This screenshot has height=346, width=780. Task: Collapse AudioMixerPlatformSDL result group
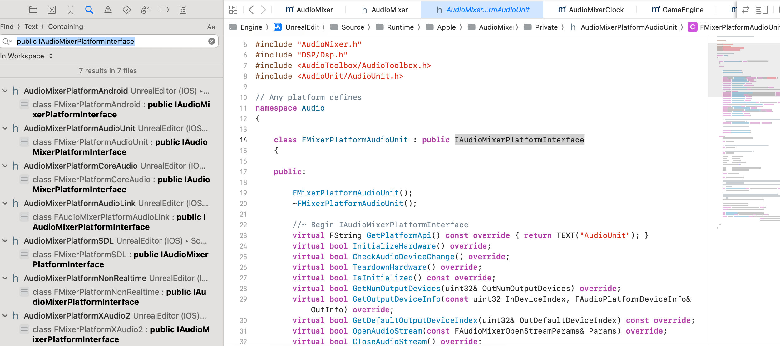tap(5, 241)
